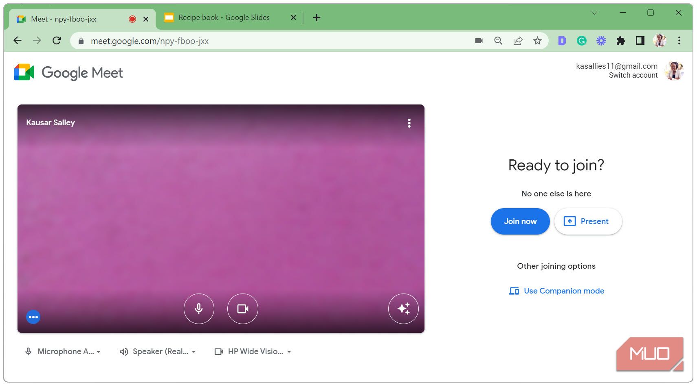Open the Extensions puzzle menu
The image size is (697, 385).
point(621,41)
